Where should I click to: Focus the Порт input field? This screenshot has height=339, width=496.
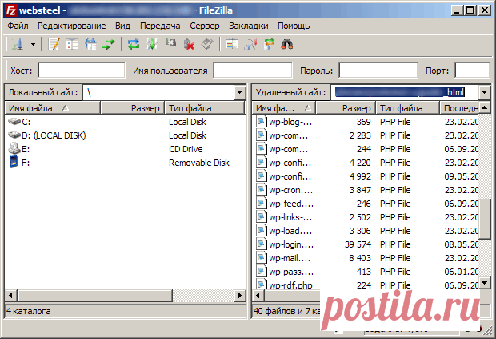(473, 70)
